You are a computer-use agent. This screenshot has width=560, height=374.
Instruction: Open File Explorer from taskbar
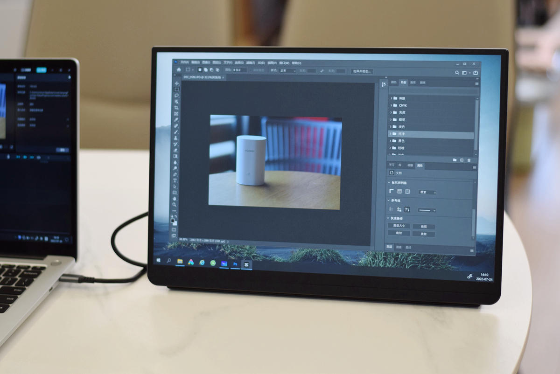click(180, 261)
